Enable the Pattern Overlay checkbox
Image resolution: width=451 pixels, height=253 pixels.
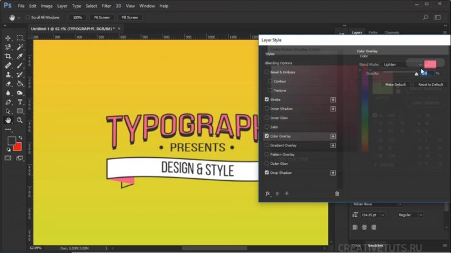(267, 154)
